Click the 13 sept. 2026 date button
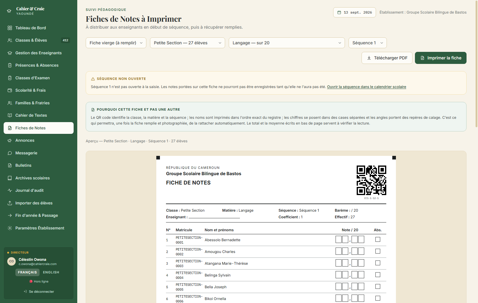This screenshot has height=303, width=478. tap(355, 12)
